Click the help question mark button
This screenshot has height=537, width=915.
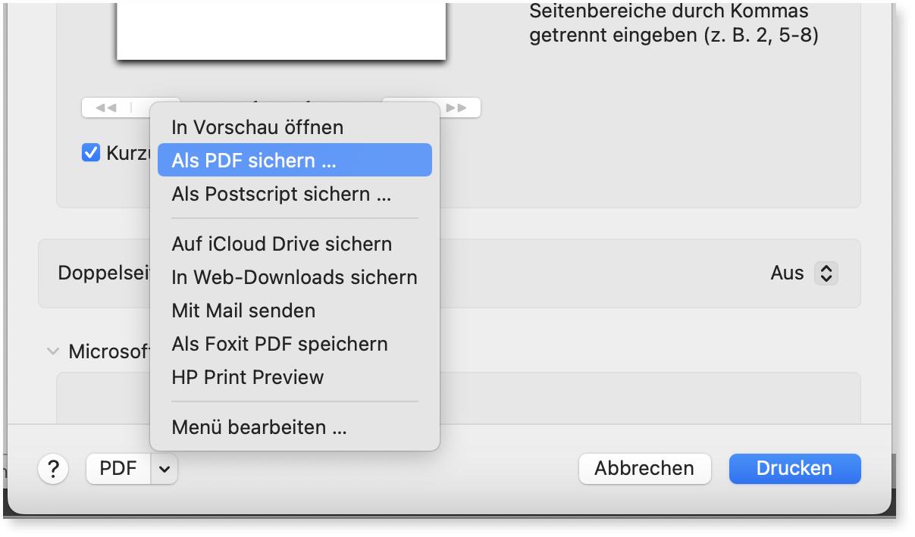tap(53, 469)
